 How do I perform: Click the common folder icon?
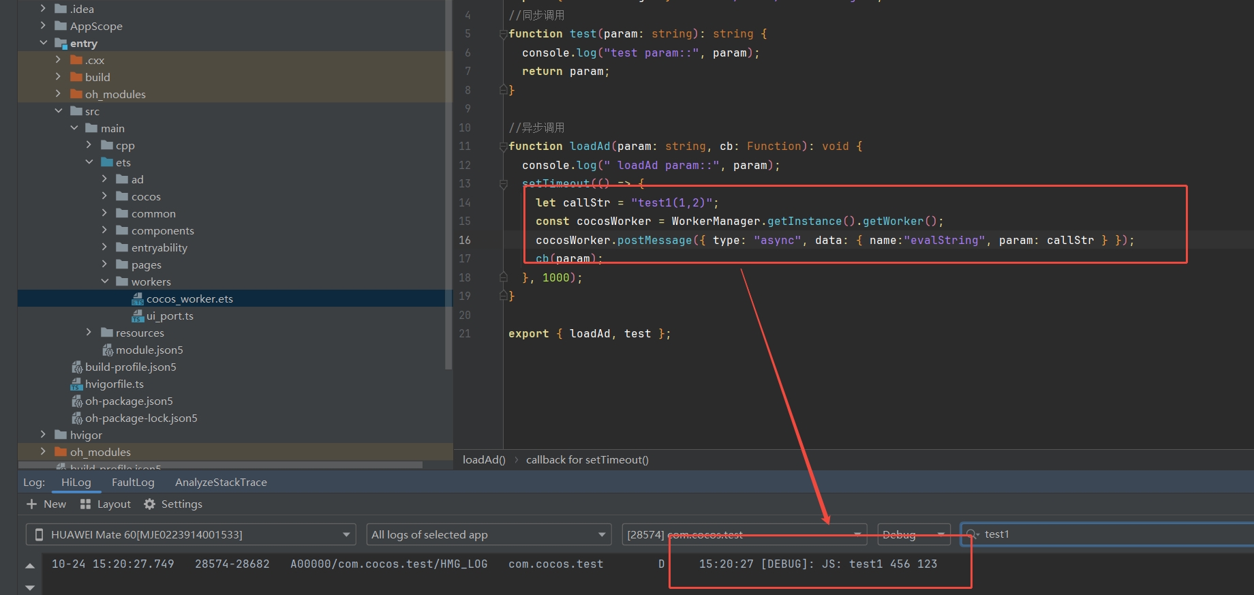pyautogui.click(x=122, y=213)
